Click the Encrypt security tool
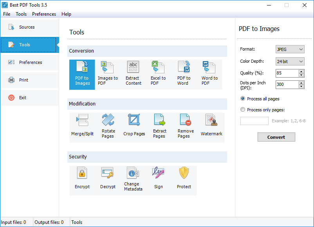 pos(82,178)
